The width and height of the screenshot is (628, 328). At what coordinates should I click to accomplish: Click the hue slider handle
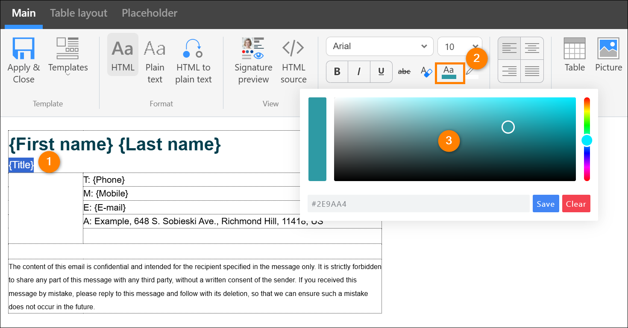click(587, 140)
